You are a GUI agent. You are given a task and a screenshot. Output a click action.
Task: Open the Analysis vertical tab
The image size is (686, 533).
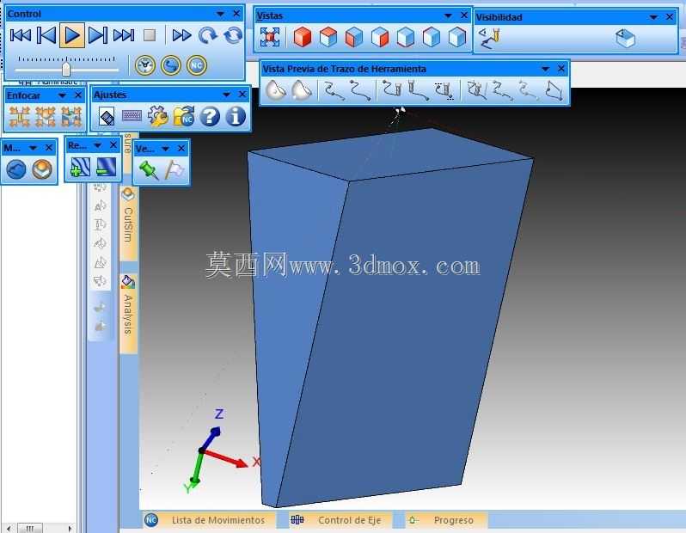(128, 312)
